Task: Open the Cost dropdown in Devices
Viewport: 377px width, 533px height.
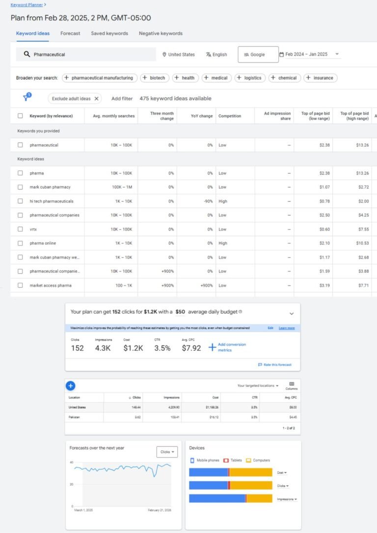Action: [x=282, y=473]
